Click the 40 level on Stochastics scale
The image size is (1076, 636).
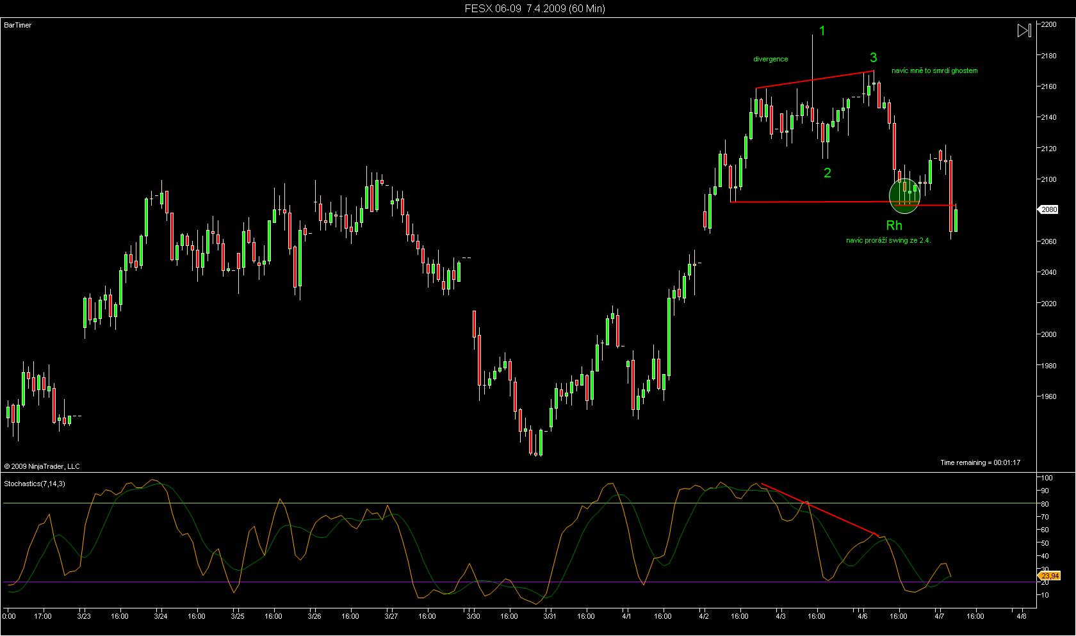(1046, 556)
